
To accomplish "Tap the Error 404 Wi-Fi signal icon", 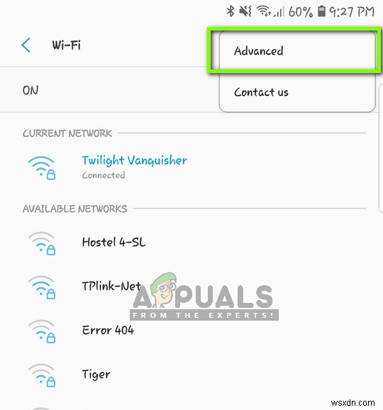I will 42,331.
